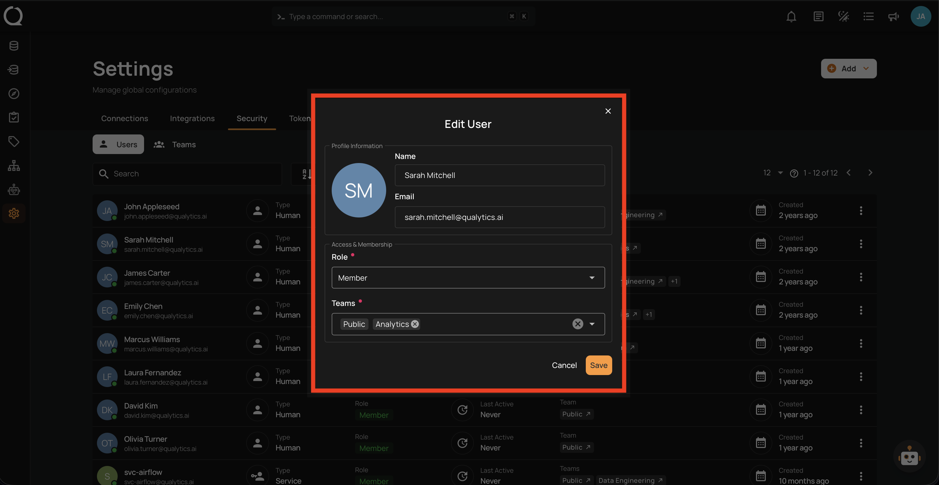
Task: Click the svc-airflow user name
Action: coord(143,472)
